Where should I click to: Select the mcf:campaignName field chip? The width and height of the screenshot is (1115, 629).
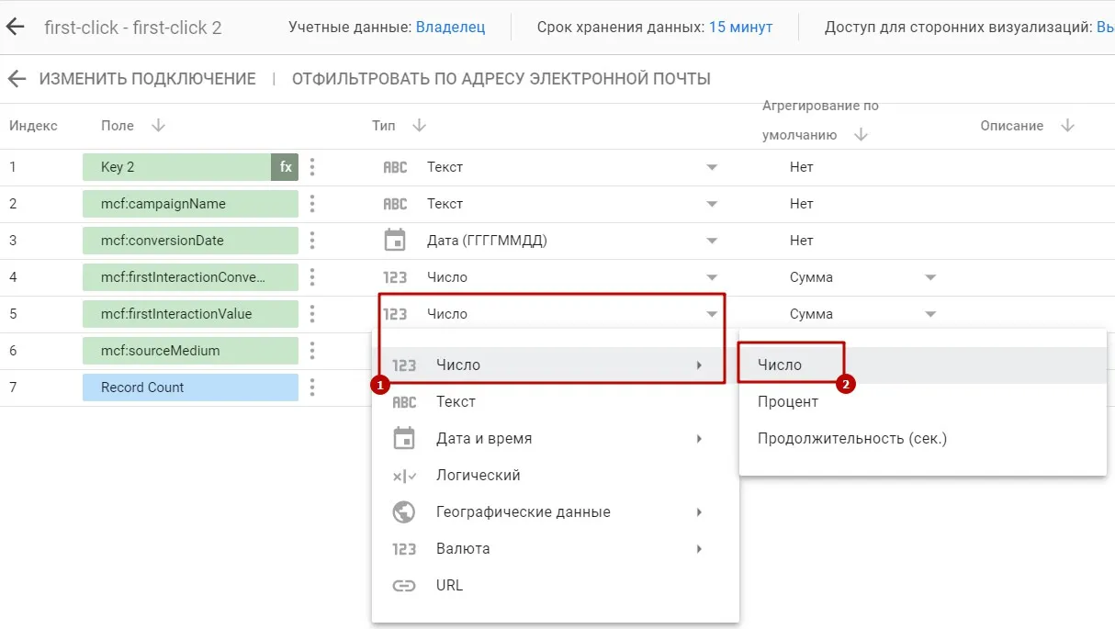(190, 204)
